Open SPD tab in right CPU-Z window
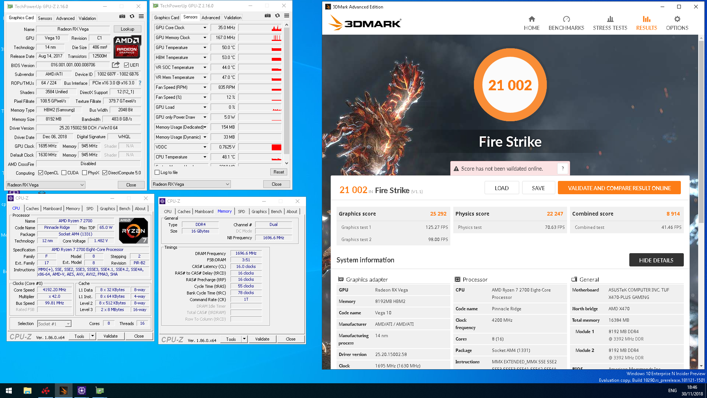 [x=242, y=212]
